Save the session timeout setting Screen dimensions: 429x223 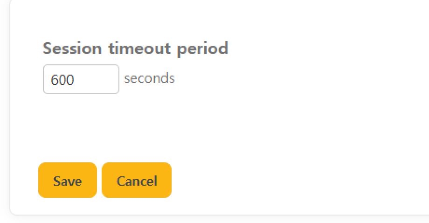click(x=68, y=181)
